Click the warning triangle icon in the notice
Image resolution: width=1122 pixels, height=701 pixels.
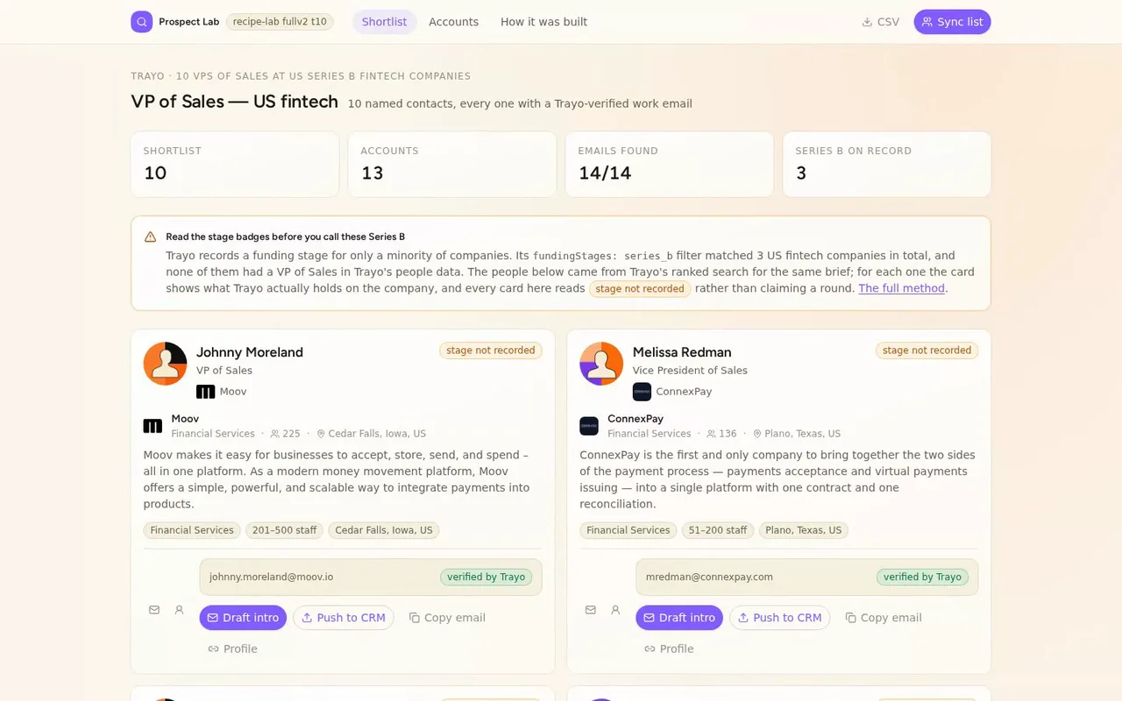[150, 237]
